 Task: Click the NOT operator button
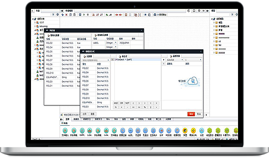(127, 103)
